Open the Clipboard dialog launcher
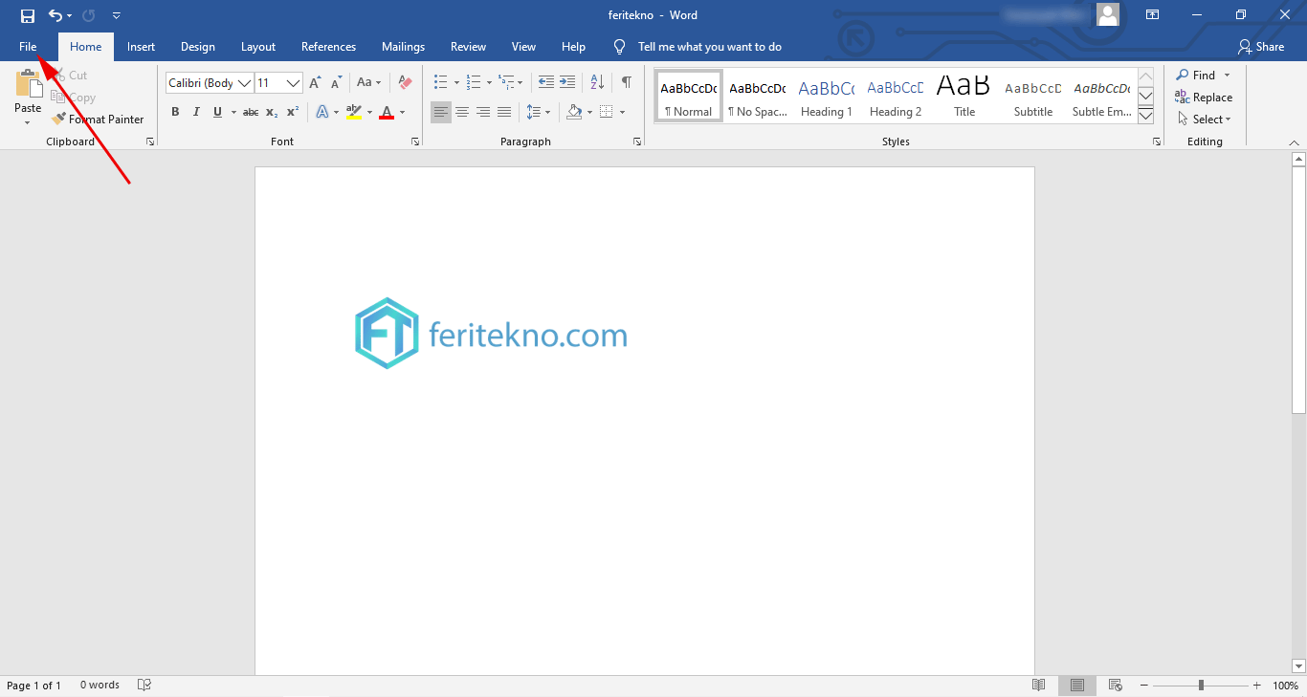This screenshot has height=697, width=1307. click(x=150, y=142)
